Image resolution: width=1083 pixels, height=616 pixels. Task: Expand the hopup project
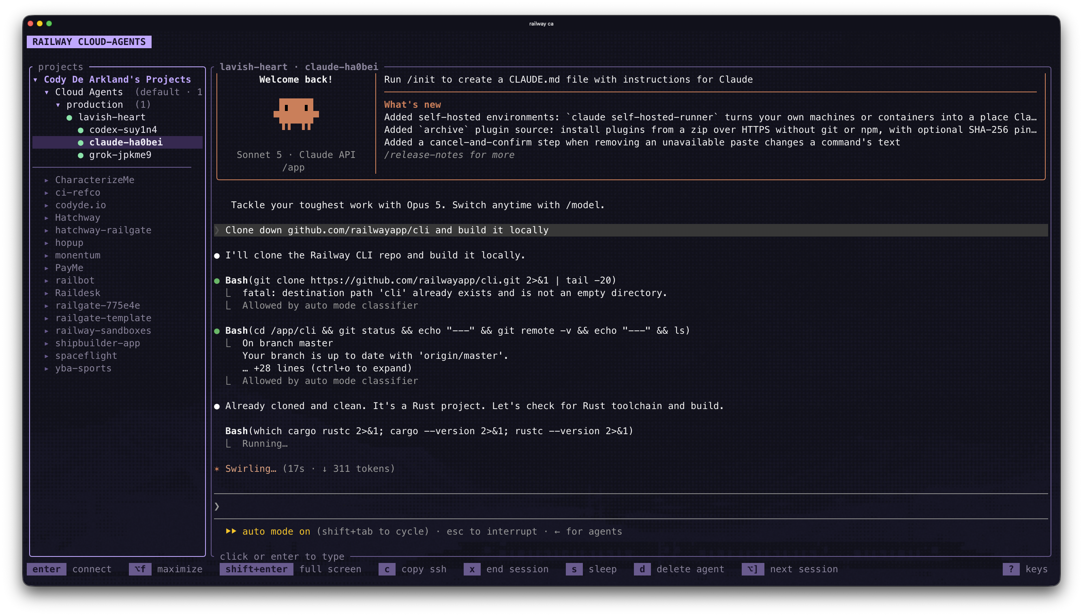click(x=47, y=243)
